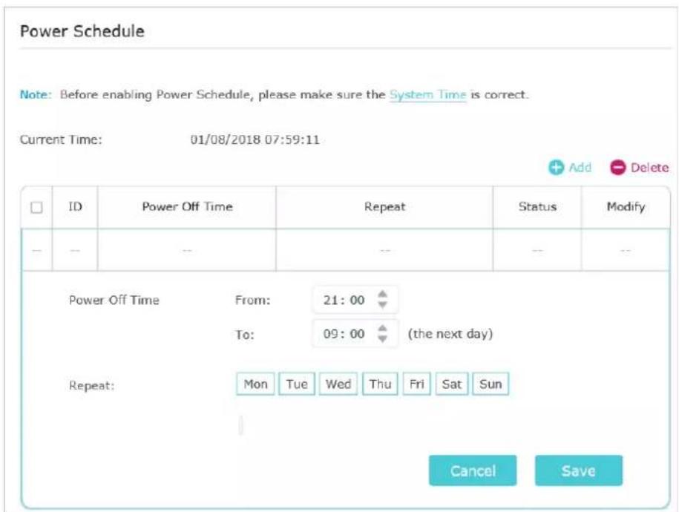
Task: Toggle Mon repeat day
Action: click(255, 384)
